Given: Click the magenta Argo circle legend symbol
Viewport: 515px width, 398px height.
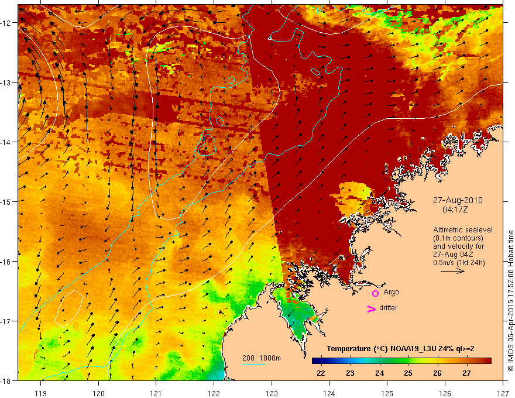Looking at the screenshot, I should click(x=375, y=293).
